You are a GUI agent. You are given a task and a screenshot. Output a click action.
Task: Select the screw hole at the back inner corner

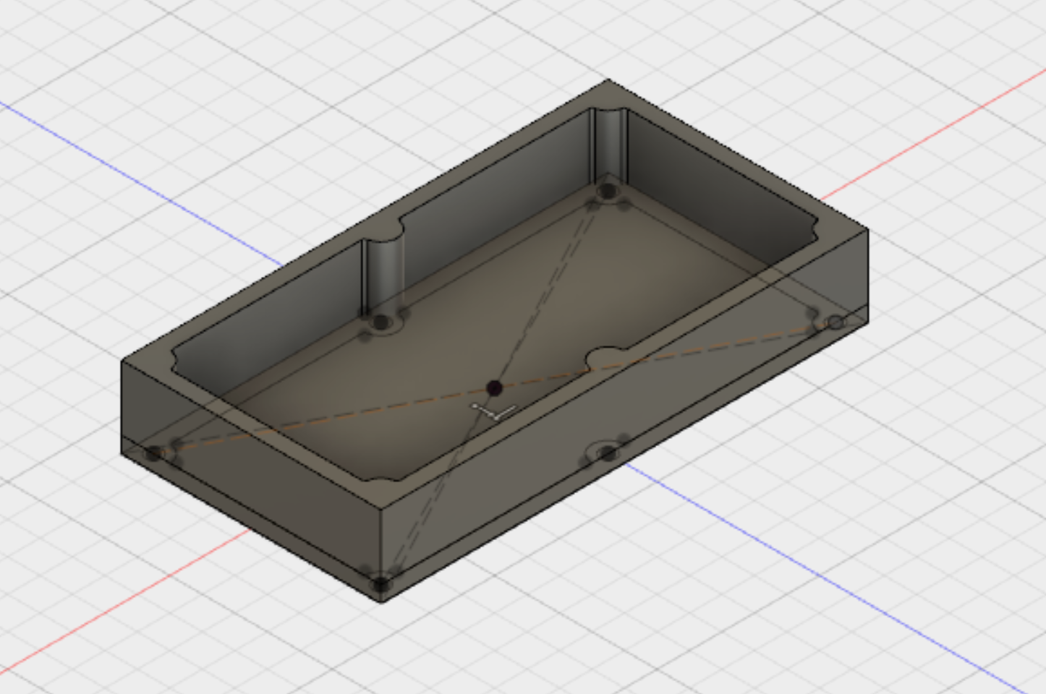pos(607,192)
